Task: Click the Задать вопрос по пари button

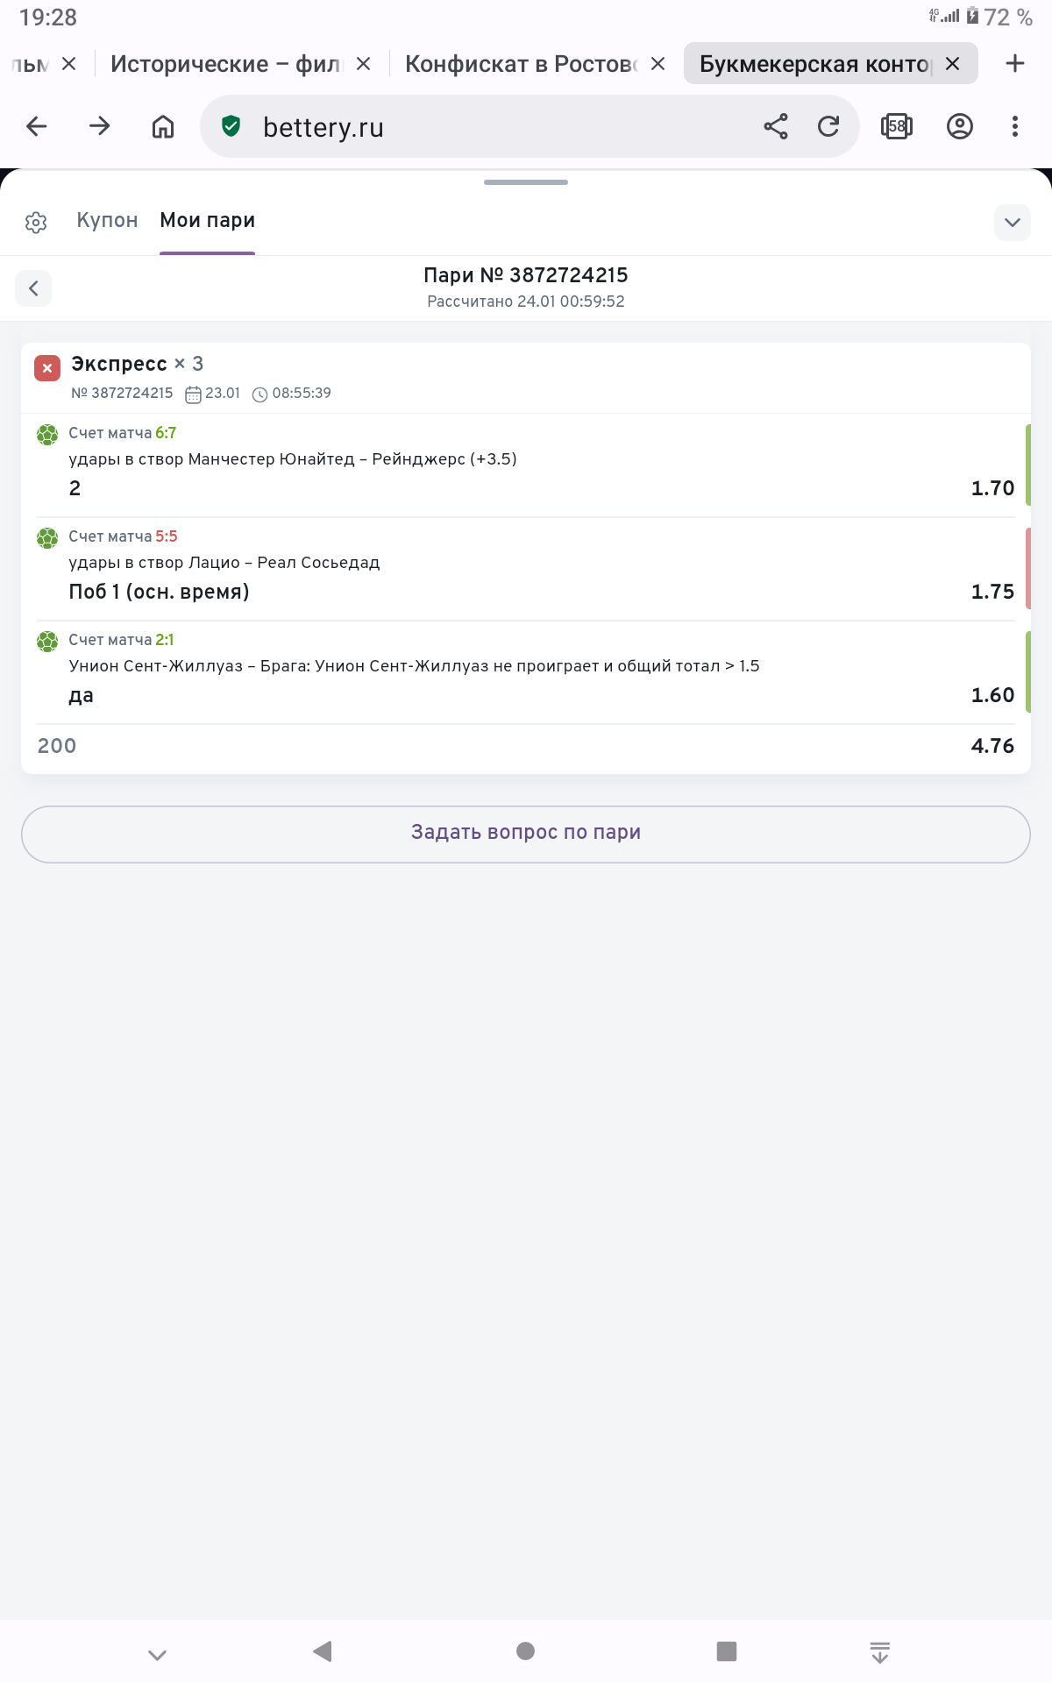Action: (526, 834)
